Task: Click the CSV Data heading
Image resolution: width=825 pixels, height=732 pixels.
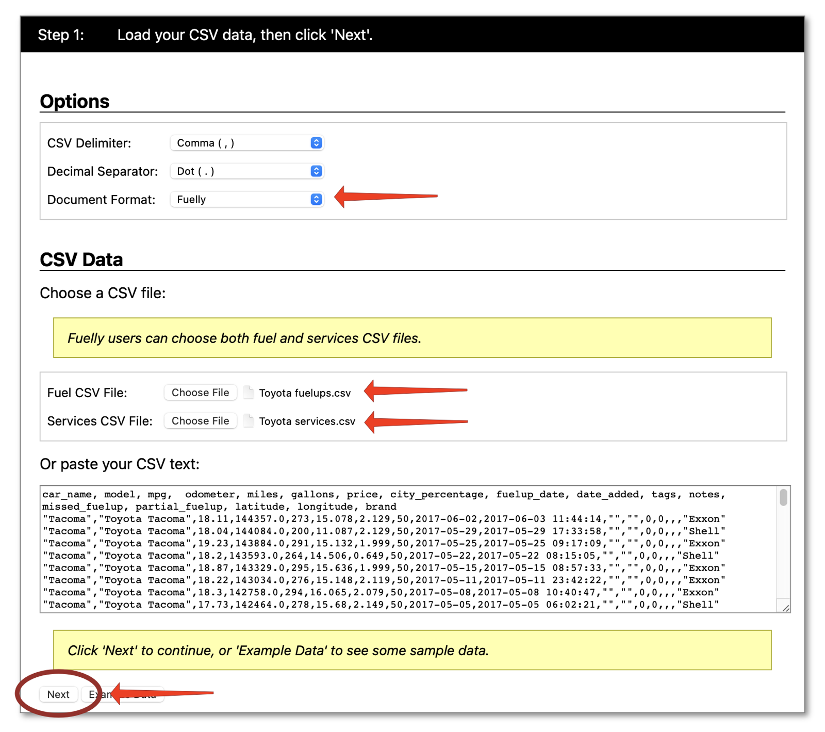Action: [81, 259]
